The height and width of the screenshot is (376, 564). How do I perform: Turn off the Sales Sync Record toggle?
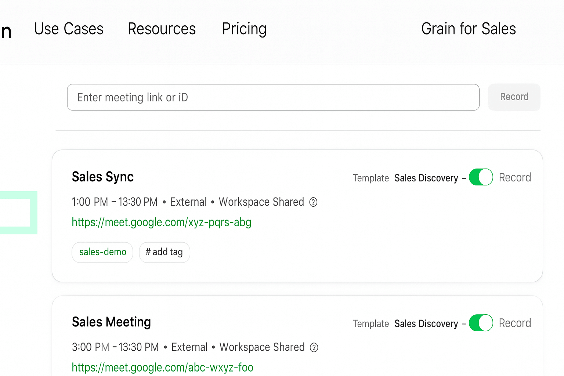[x=481, y=177]
